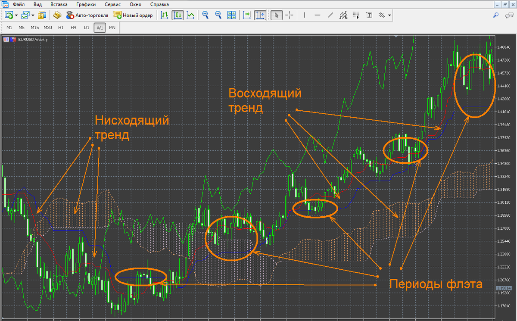Select the M5 timeframe

(x=22, y=28)
